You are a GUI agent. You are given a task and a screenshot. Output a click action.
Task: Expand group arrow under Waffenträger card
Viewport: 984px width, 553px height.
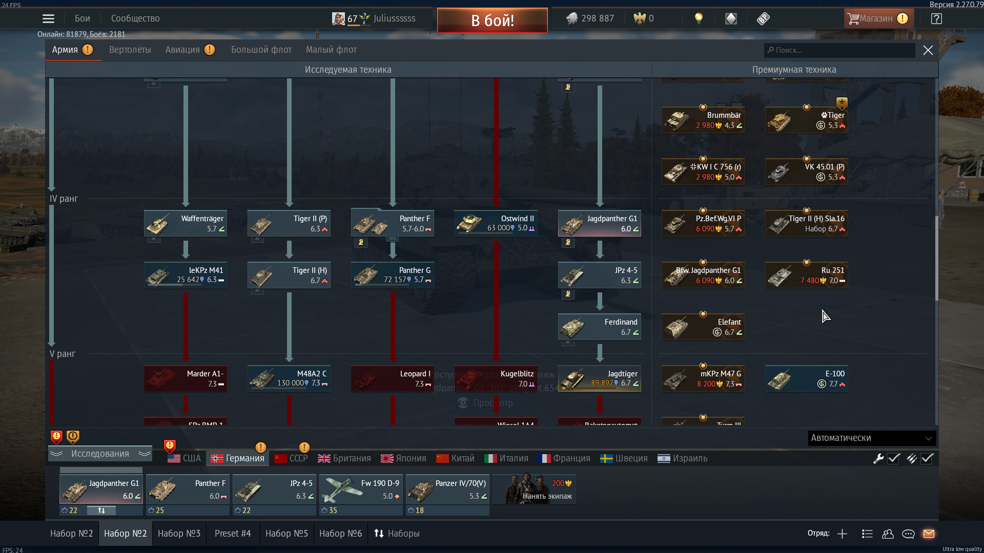[x=154, y=239]
